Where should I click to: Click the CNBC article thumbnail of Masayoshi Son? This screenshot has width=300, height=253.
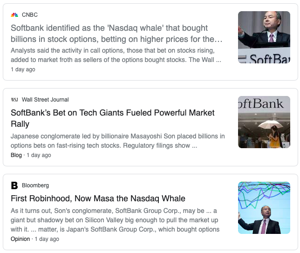[264, 37]
